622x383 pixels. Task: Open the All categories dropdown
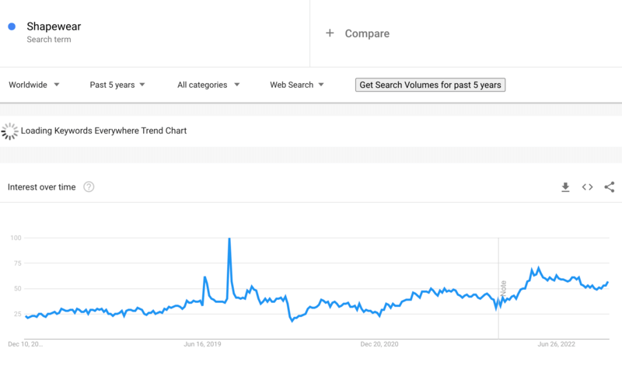[x=208, y=85]
